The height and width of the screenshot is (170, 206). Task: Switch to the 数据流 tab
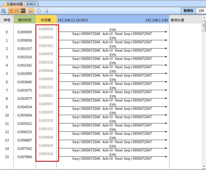tap(32, 4)
